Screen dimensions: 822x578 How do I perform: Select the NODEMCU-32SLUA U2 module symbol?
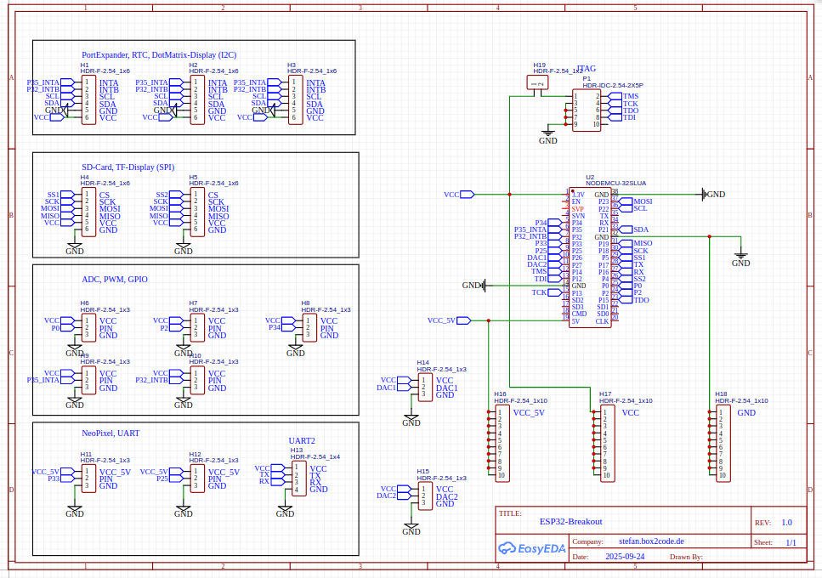[589, 257]
